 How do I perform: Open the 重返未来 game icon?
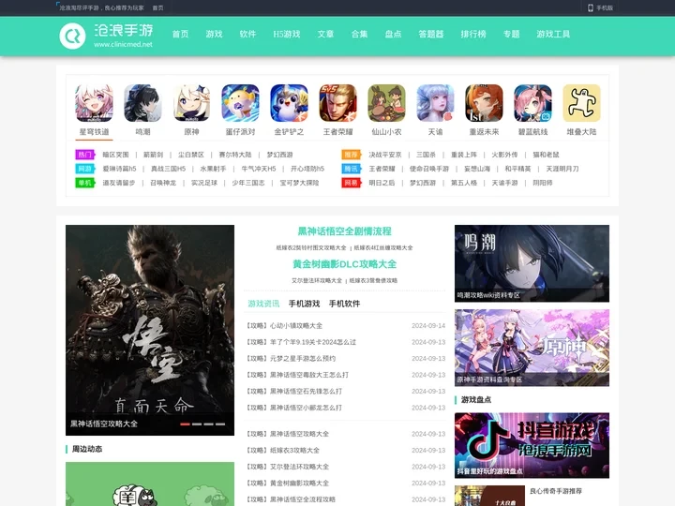point(484,103)
